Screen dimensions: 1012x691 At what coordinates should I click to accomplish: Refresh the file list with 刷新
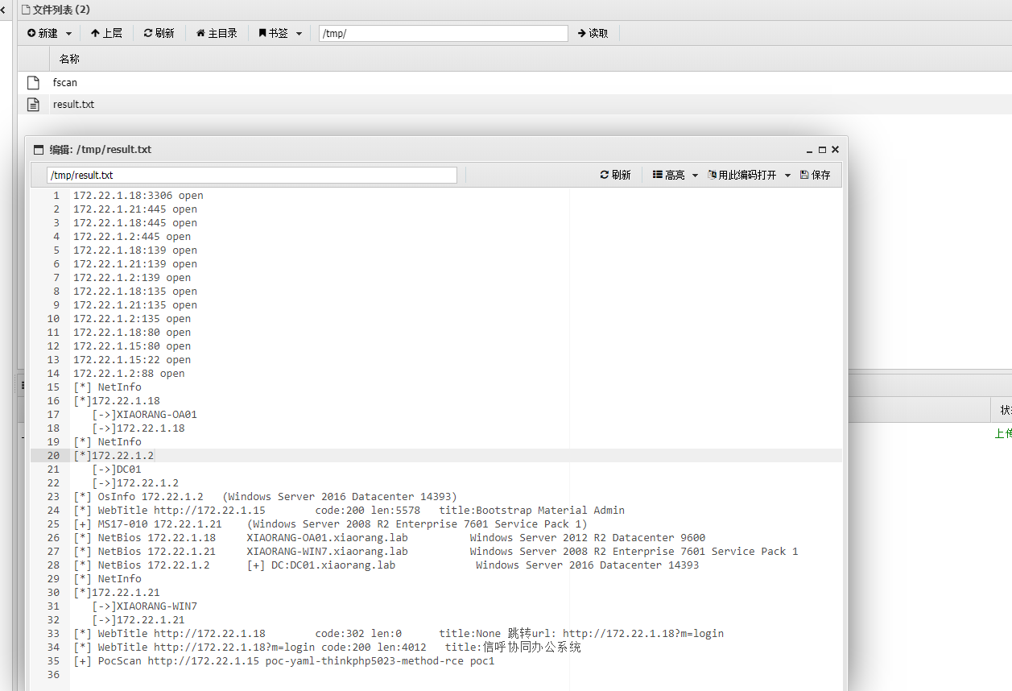tap(159, 33)
